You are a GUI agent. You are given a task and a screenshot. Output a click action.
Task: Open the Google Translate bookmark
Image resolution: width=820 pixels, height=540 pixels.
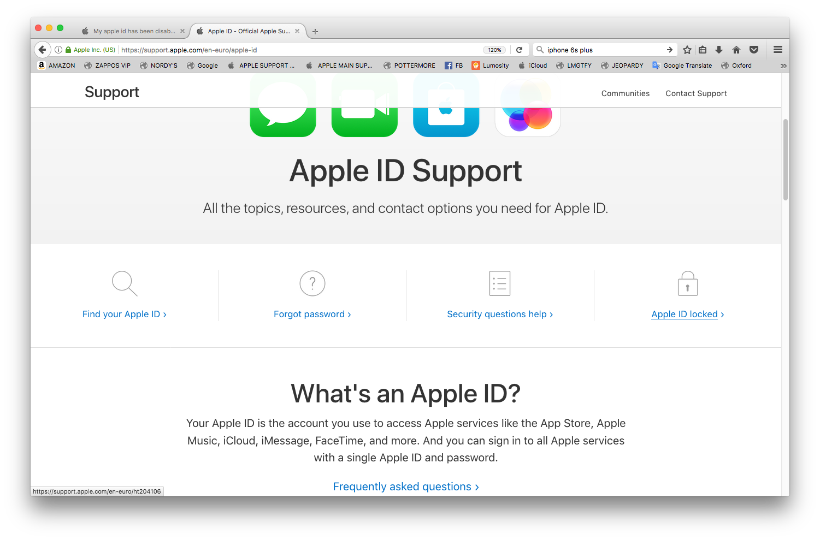(x=682, y=66)
